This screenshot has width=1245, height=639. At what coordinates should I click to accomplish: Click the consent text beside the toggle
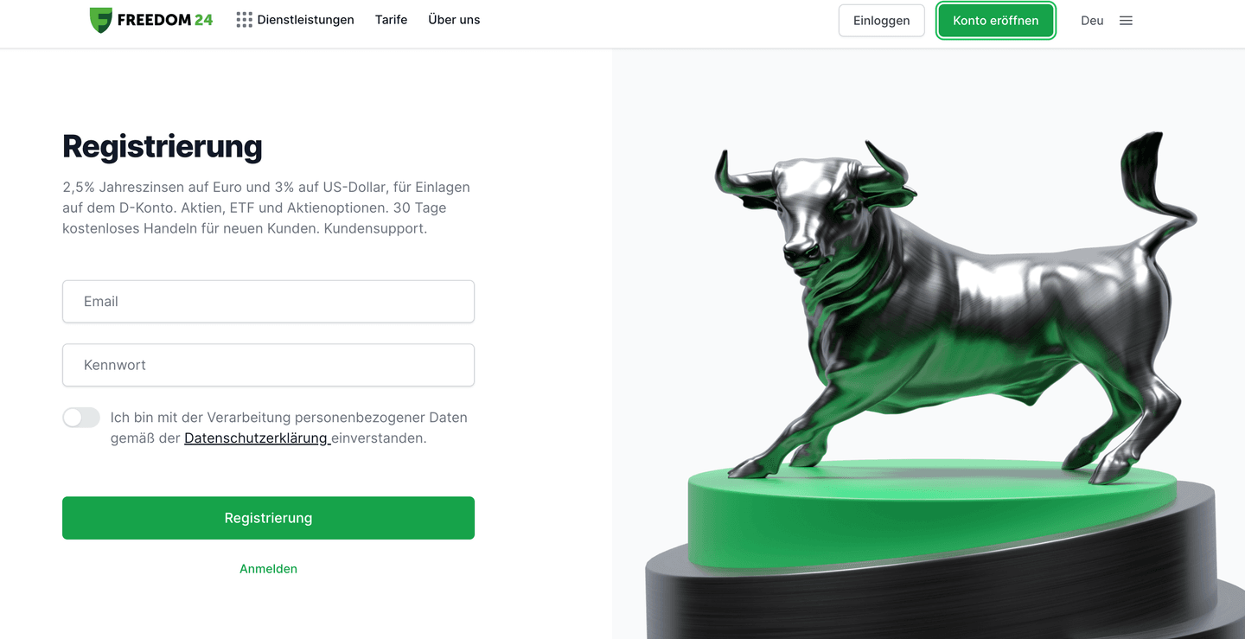click(289, 428)
